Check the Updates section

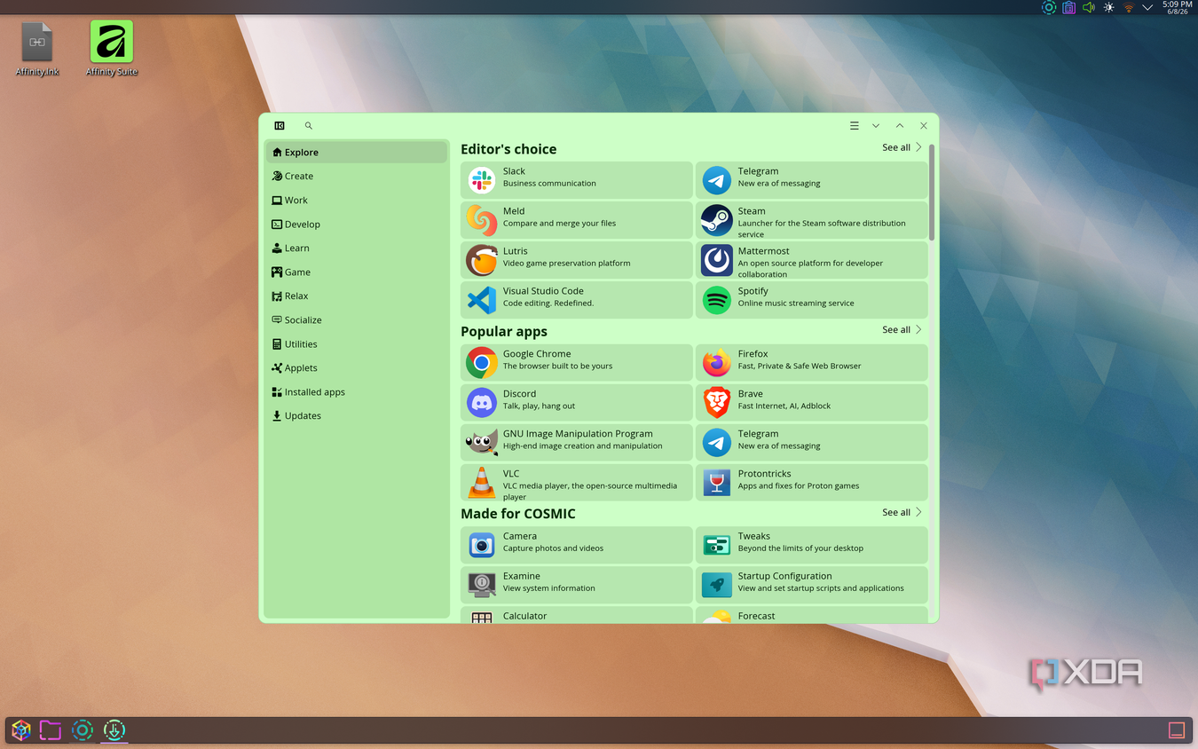click(x=356, y=415)
